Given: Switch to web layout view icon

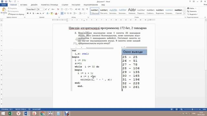Looking at the screenshot, I should pyautogui.click(x=181, y=109).
